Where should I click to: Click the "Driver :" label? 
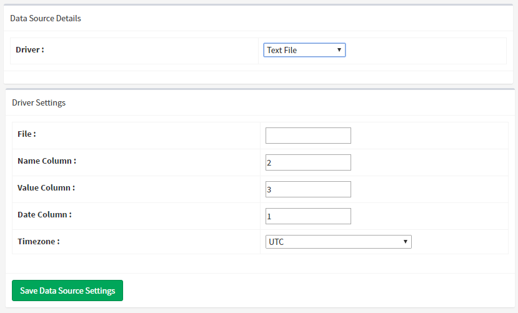point(30,49)
